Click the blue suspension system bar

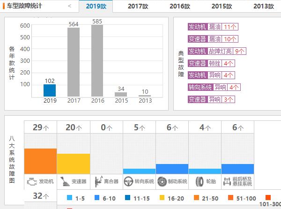pos(237,169)
